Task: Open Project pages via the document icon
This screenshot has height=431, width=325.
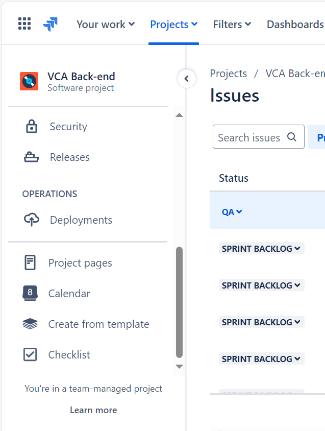Action: 30,262
